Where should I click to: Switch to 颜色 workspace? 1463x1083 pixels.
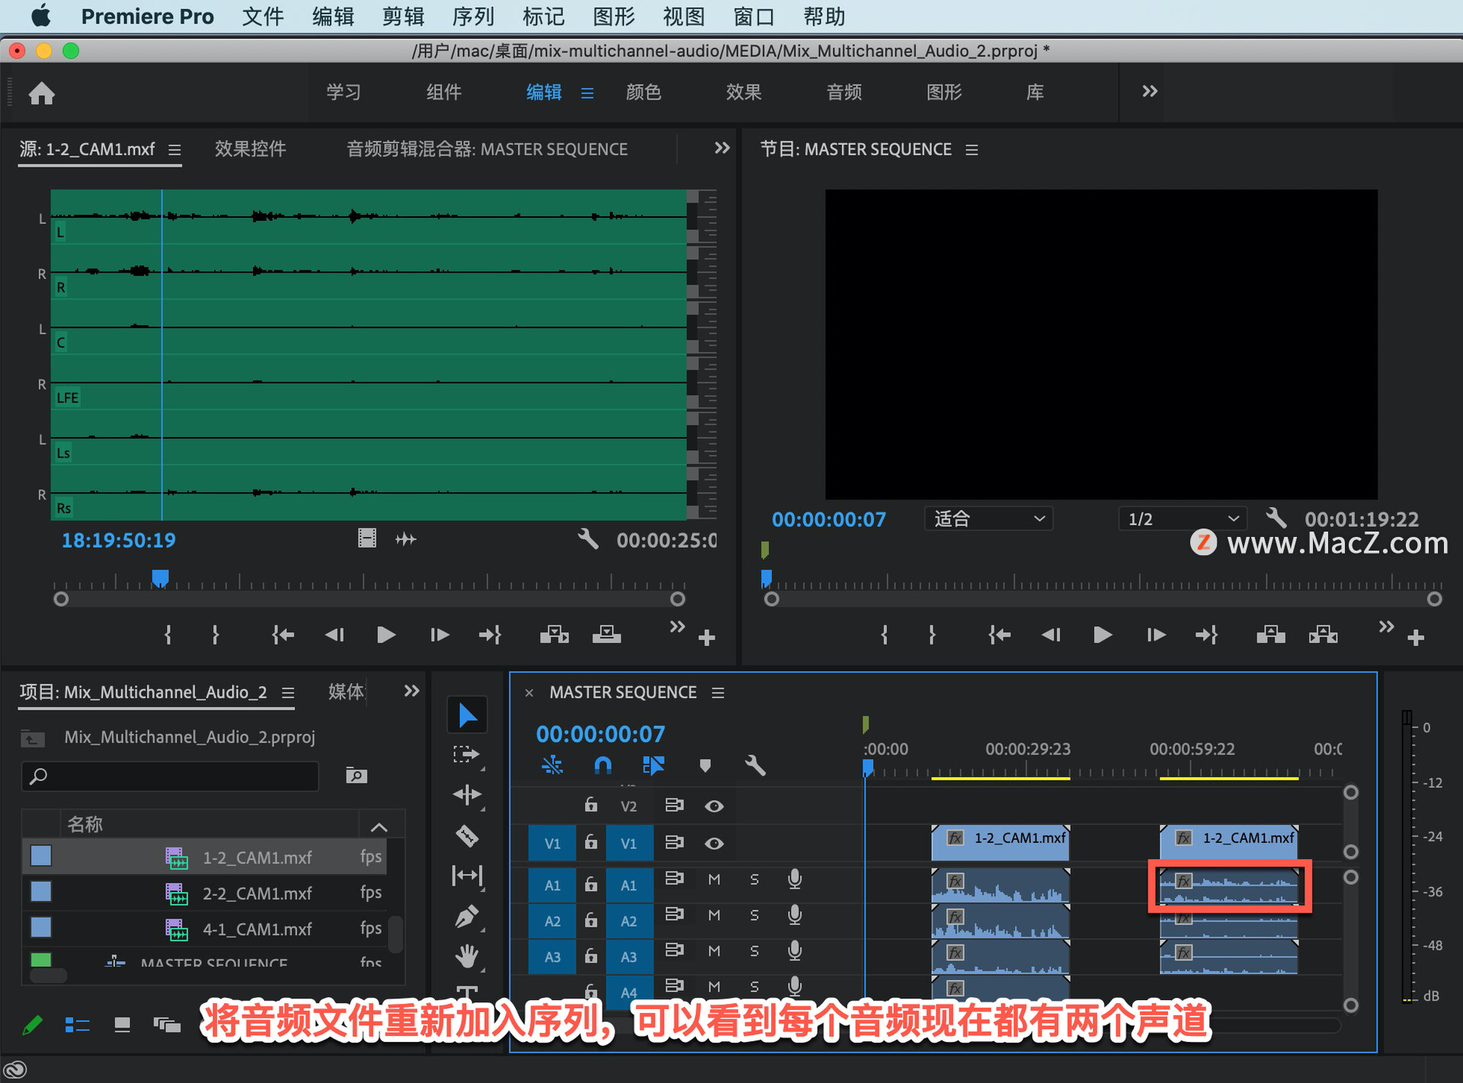tap(643, 92)
